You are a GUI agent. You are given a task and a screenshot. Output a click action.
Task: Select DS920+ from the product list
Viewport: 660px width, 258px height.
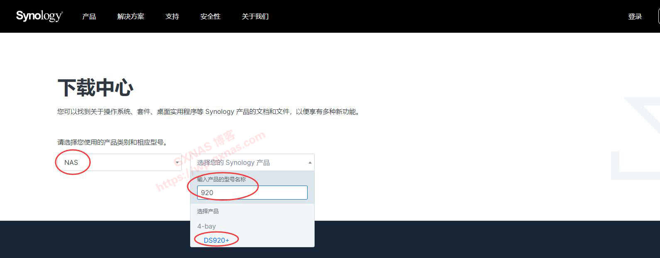[x=216, y=240]
